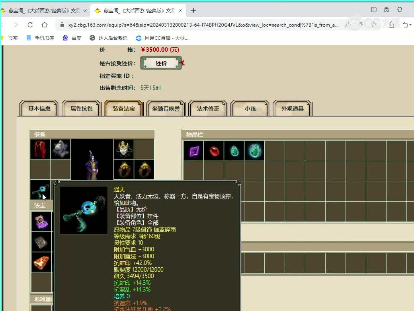Click the pendant image in the tooltip
This screenshot has width=414, height=311.
[84, 210]
